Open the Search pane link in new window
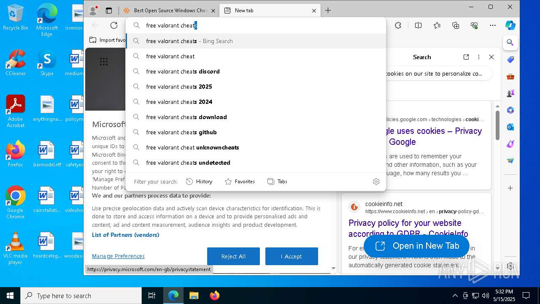The height and width of the screenshot is (304, 540). pyautogui.click(x=466, y=57)
